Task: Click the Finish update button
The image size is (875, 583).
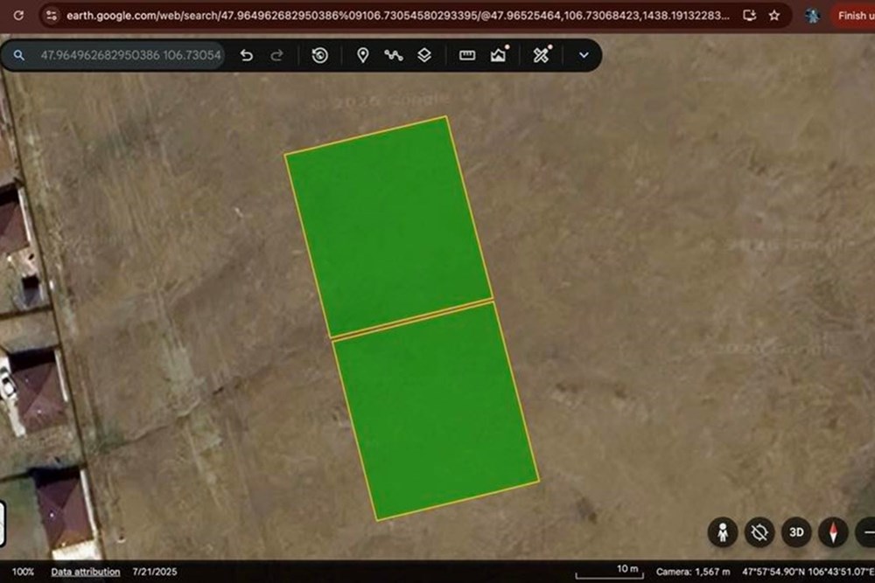Action: pos(852,16)
